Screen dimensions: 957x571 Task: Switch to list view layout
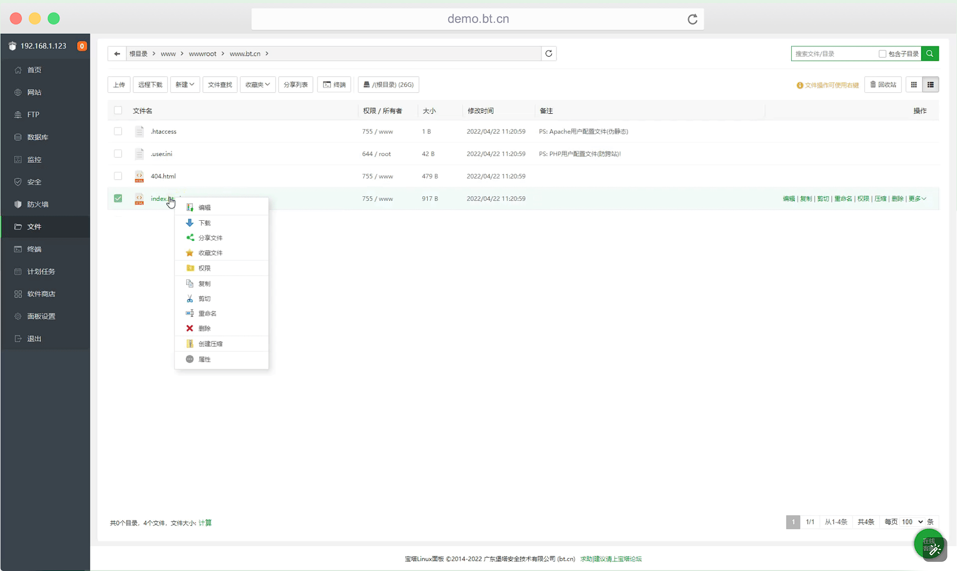(930, 85)
